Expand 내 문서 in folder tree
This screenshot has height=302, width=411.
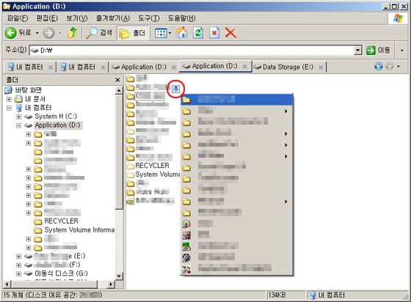[9, 99]
